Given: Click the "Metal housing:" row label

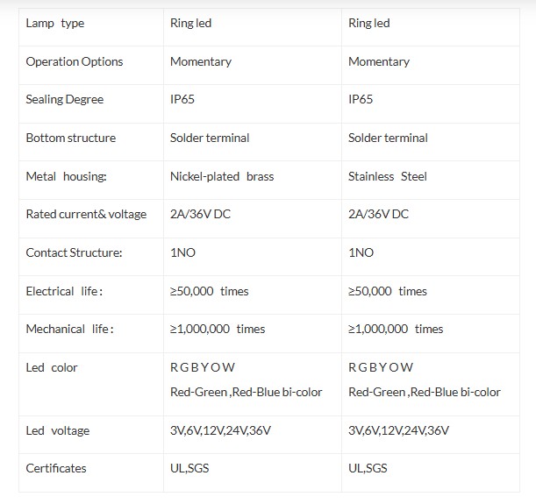Looking at the screenshot, I should pos(67,176).
